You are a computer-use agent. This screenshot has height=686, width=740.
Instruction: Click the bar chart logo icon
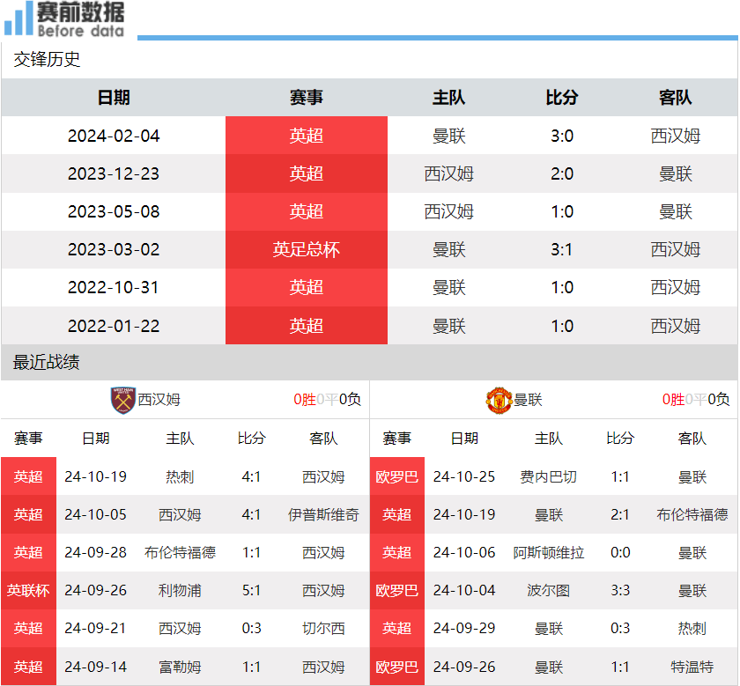click(x=18, y=18)
